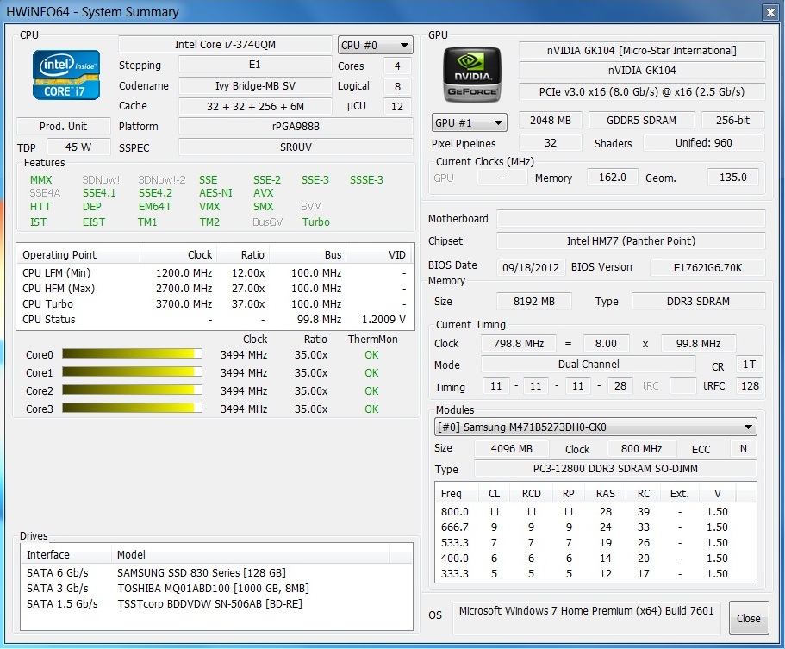
Task: Click the Dual-Channel mode field
Action: pos(589,365)
